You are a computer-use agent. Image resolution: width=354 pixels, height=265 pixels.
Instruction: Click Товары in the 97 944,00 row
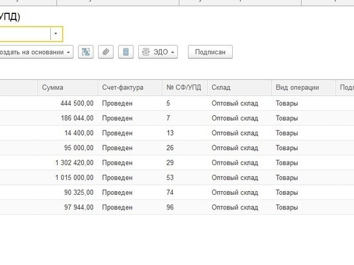[287, 208]
